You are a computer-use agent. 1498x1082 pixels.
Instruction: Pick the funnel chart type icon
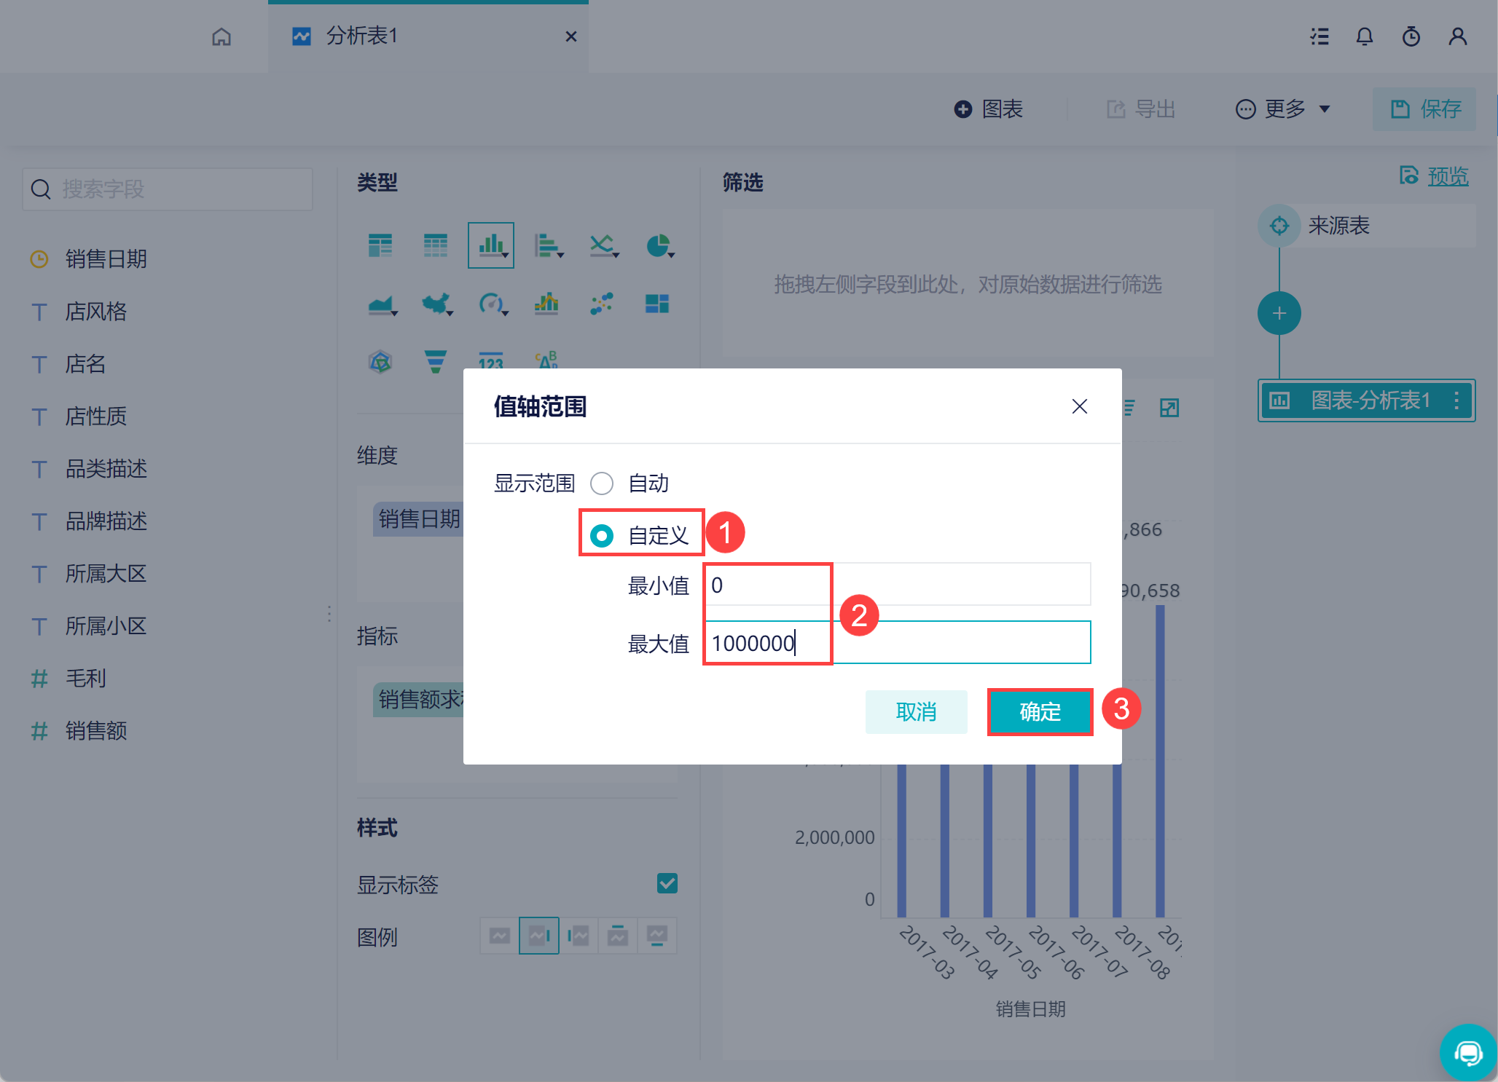tap(435, 361)
